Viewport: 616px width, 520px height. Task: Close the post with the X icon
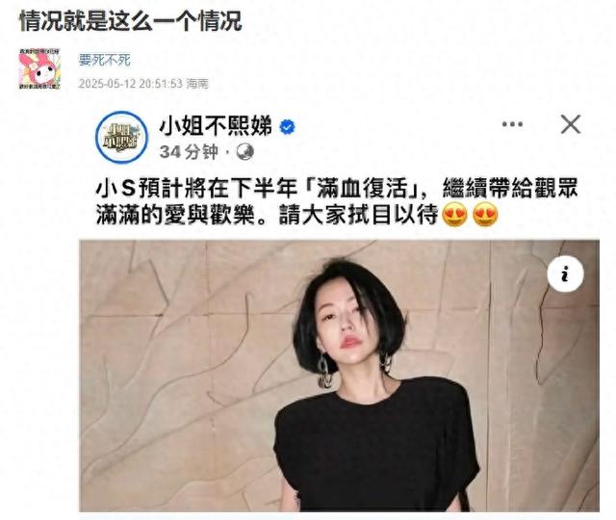point(571,124)
